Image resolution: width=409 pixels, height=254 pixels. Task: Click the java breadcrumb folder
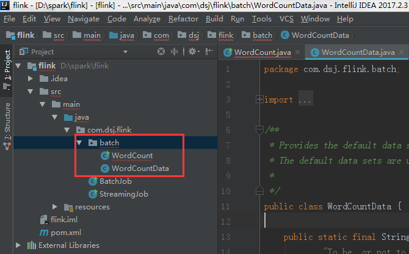pyautogui.click(x=121, y=35)
